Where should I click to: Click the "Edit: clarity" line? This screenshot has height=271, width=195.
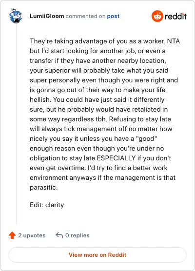pyautogui.click(x=47, y=205)
